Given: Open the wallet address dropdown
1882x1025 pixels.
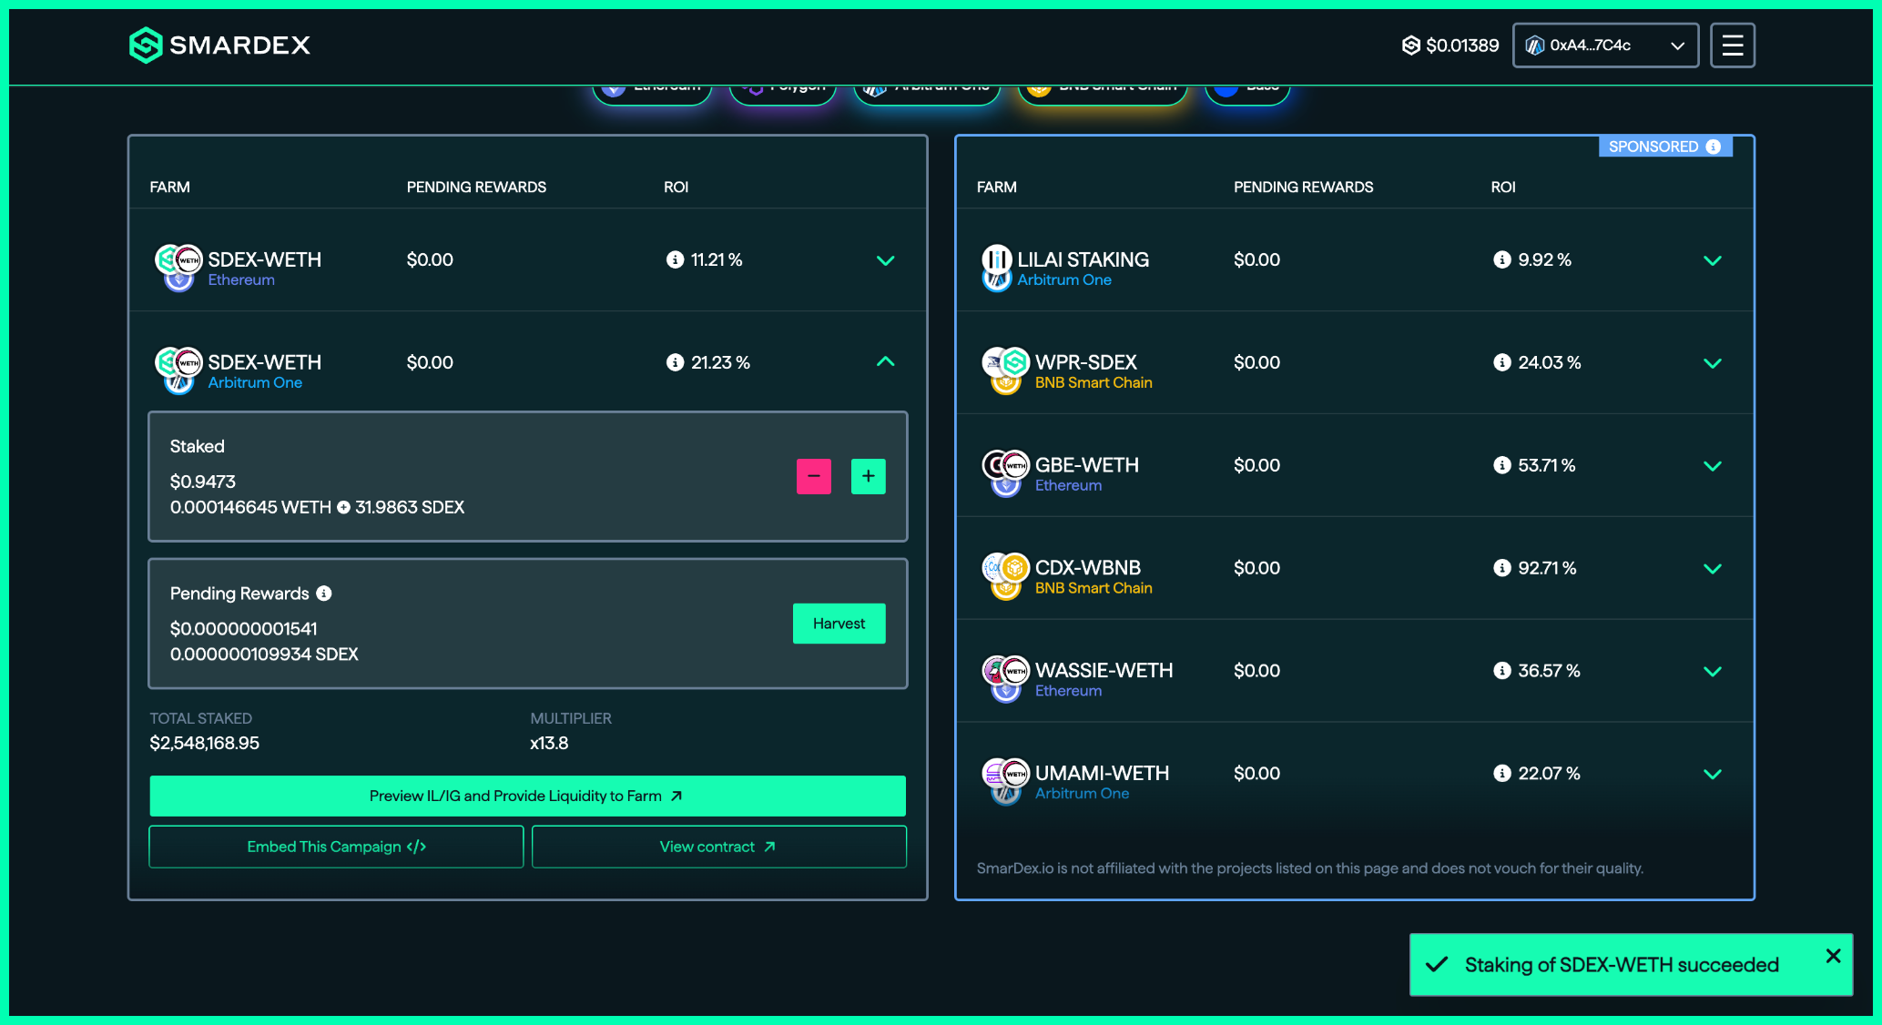Looking at the screenshot, I should point(1605,46).
